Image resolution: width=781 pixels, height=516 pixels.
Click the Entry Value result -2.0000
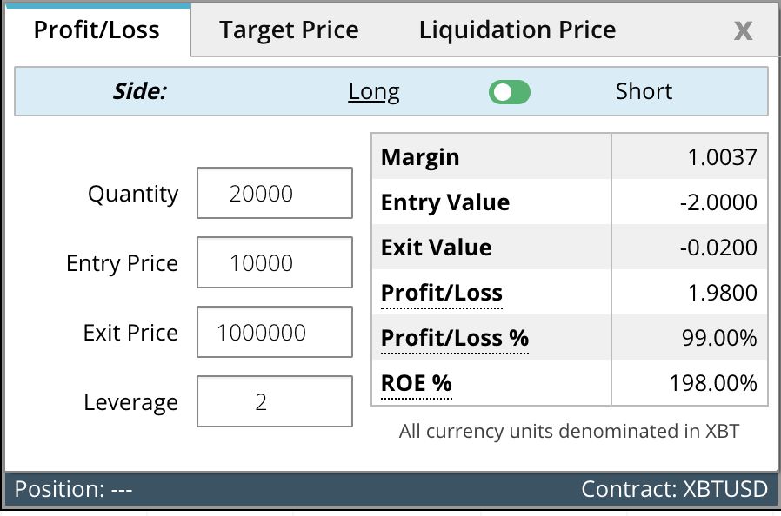[x=718, y=202]
